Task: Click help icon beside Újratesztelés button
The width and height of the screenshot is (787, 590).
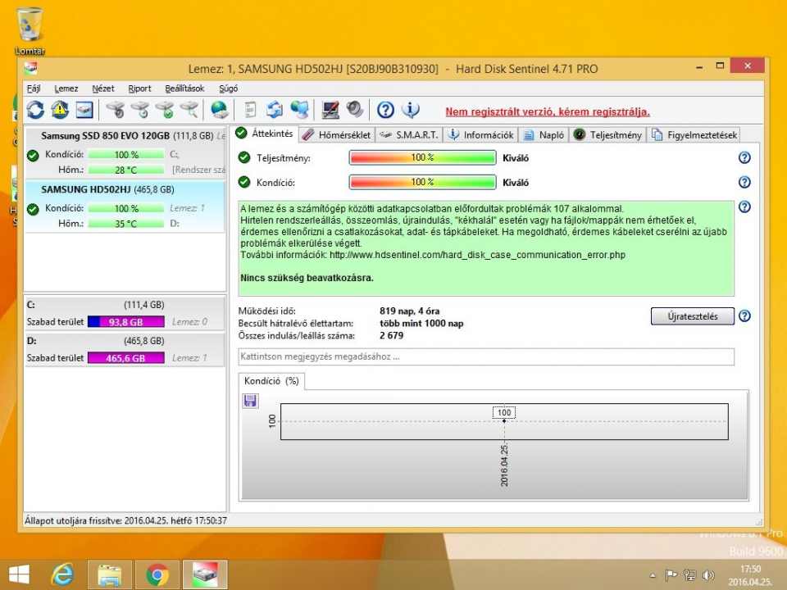Action: 745,316
